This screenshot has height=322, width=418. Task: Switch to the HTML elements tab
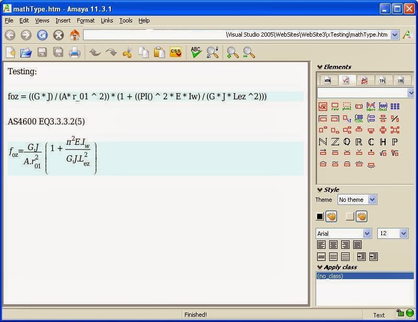tap(328, 80)
